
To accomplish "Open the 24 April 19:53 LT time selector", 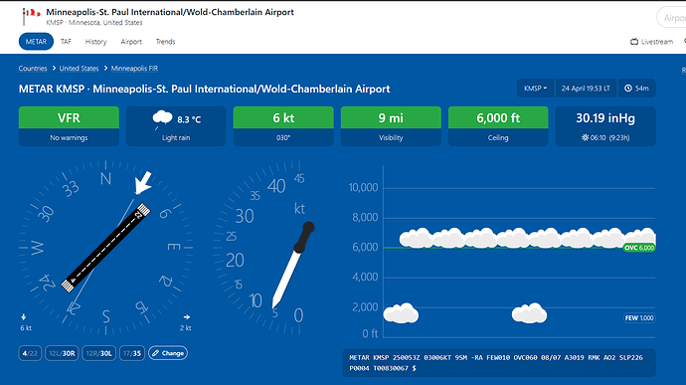I will point(586,89).
